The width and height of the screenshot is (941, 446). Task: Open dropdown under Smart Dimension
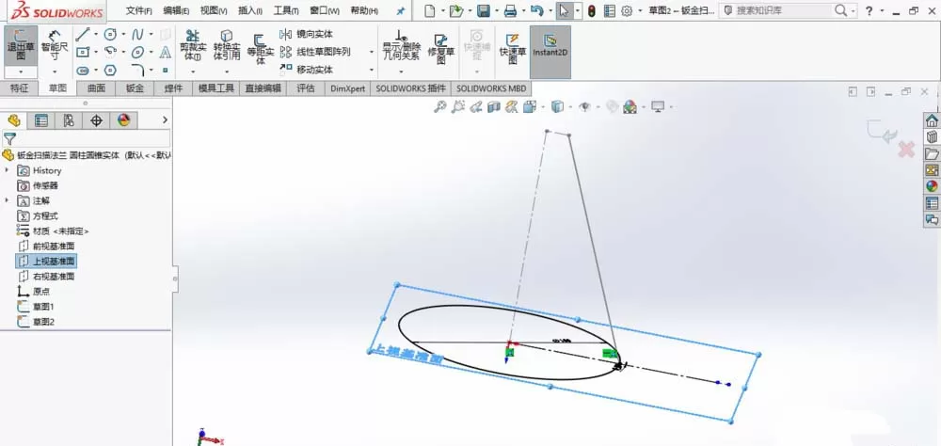tap(55, 72)
